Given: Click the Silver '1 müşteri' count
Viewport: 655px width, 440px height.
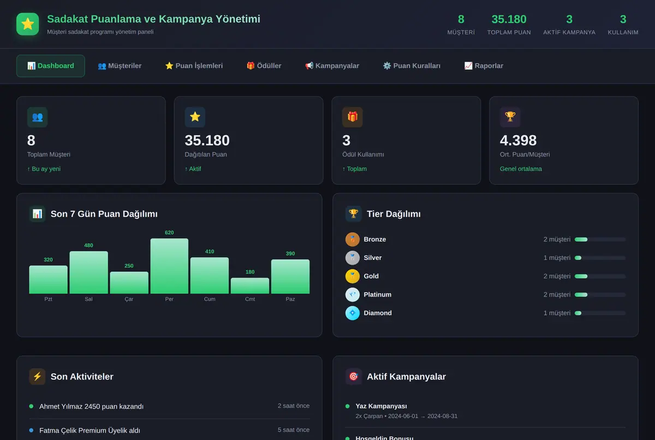Looking at the screenshot, I should click(557, 258).
